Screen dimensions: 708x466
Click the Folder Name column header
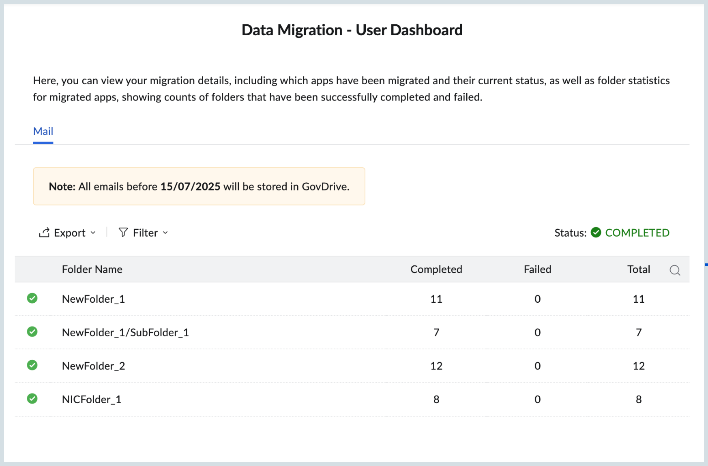(92, 269)
